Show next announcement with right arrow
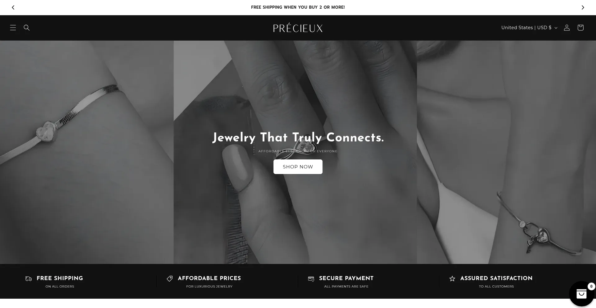Screen dimensions: 596x308 tap(583, 7)
